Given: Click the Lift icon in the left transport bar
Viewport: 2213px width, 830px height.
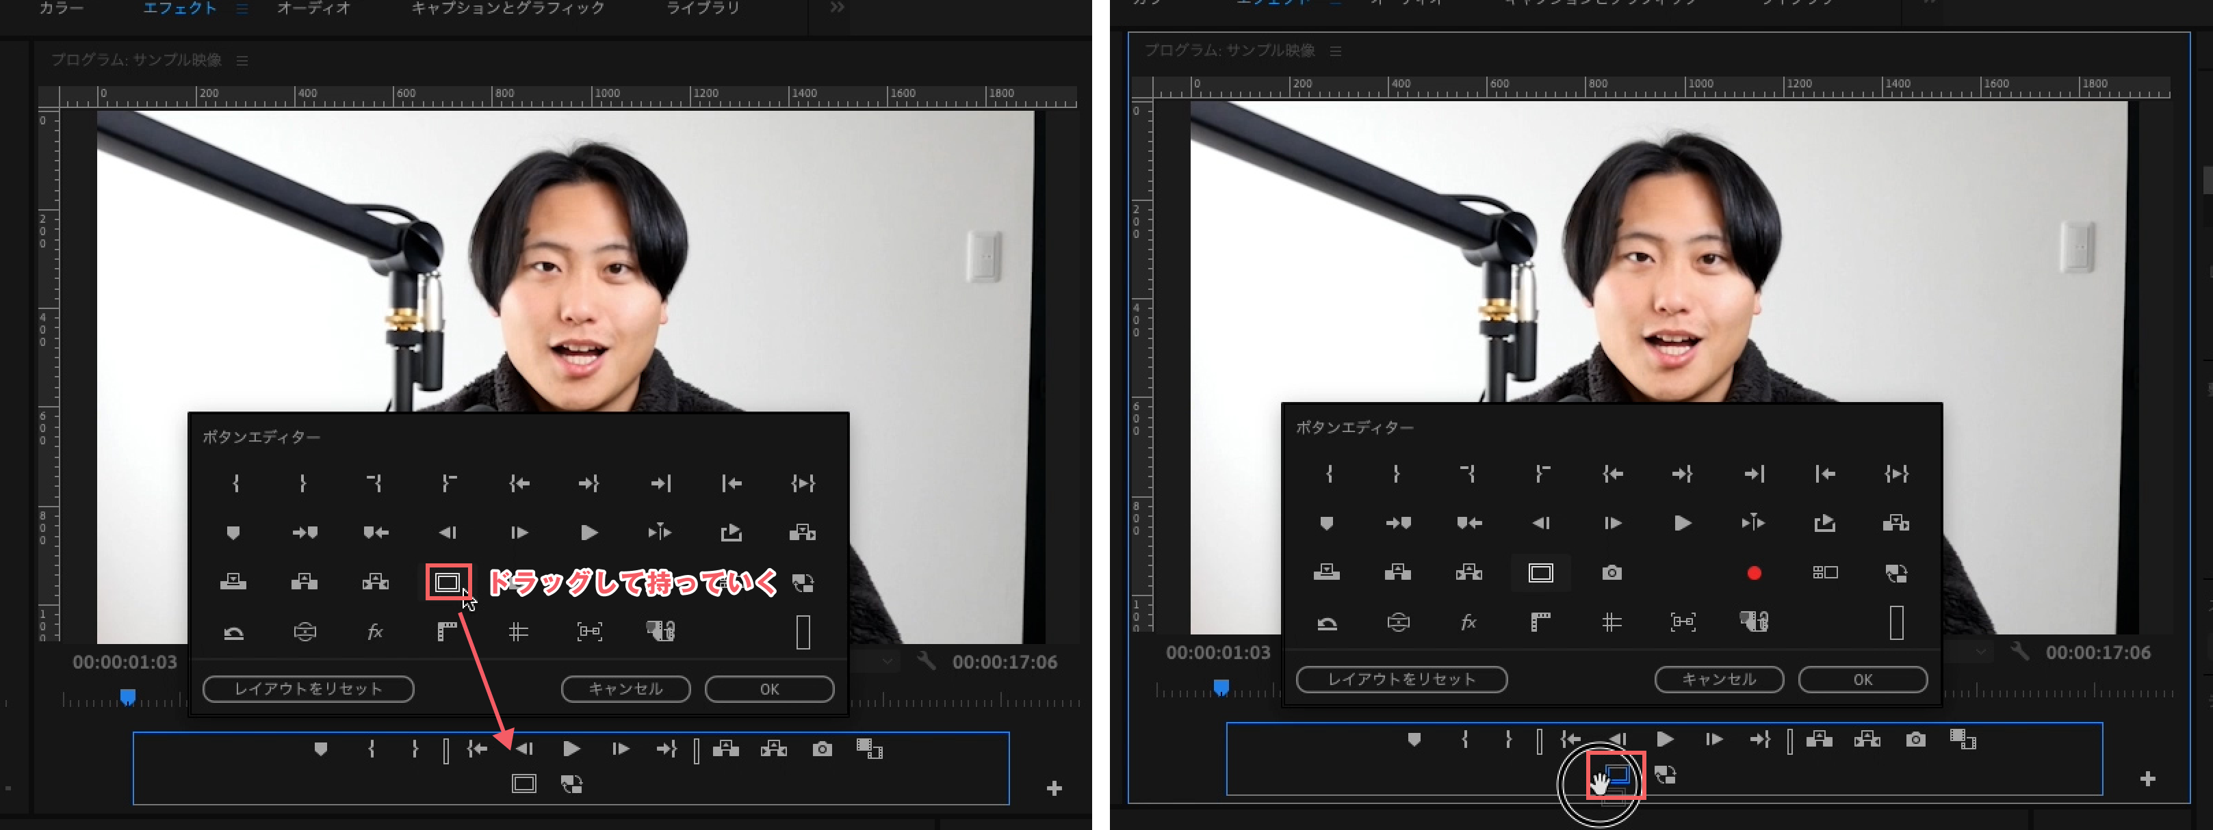Looking at the screenshot, I should click(725, 749).
